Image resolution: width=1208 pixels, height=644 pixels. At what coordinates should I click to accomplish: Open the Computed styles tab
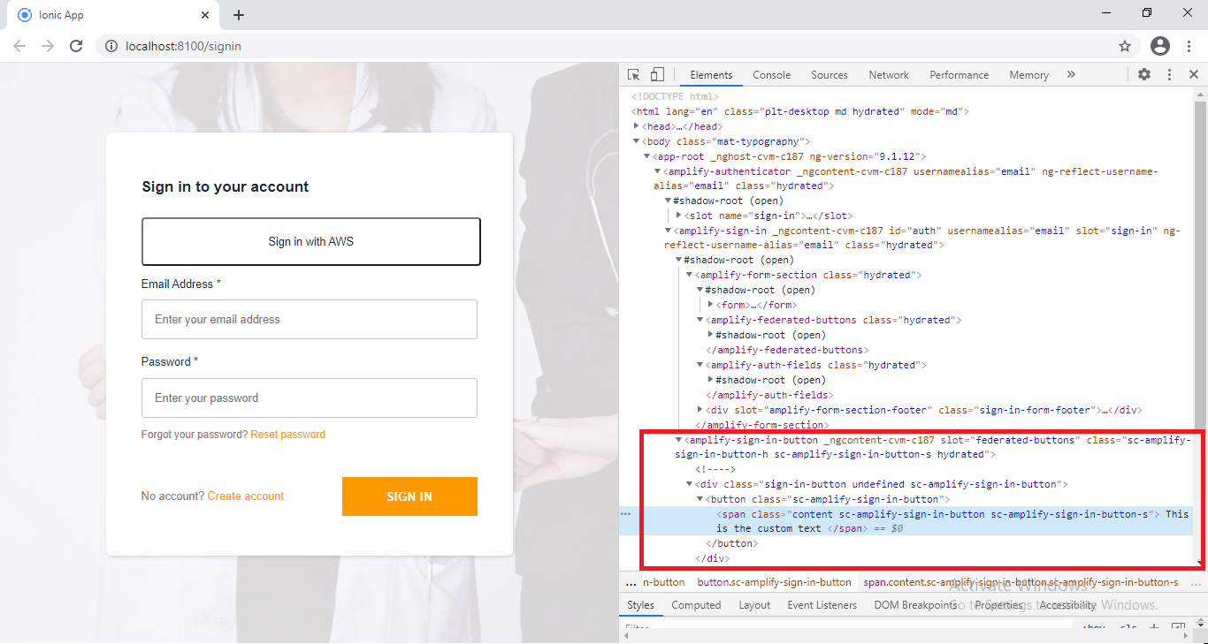(x=696, y=604)
